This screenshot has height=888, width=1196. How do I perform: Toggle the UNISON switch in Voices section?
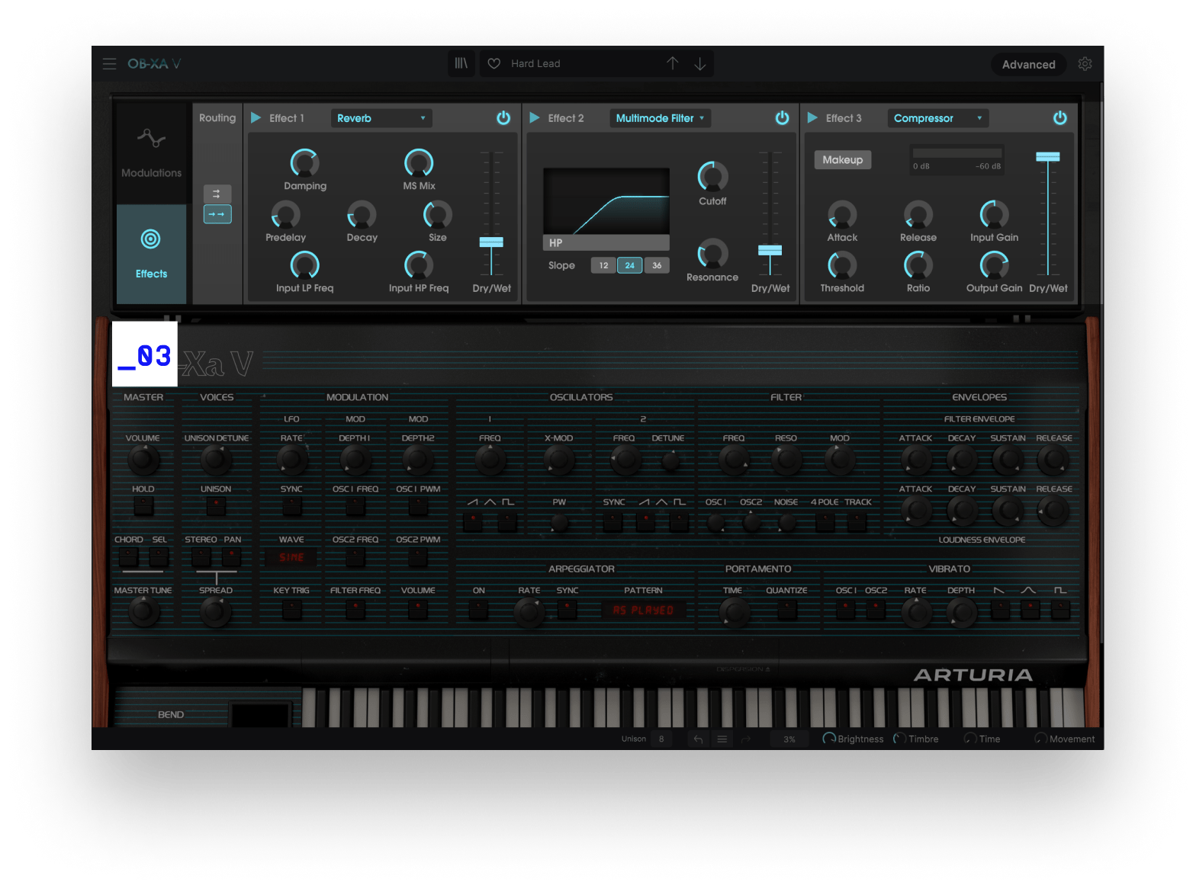216,505
